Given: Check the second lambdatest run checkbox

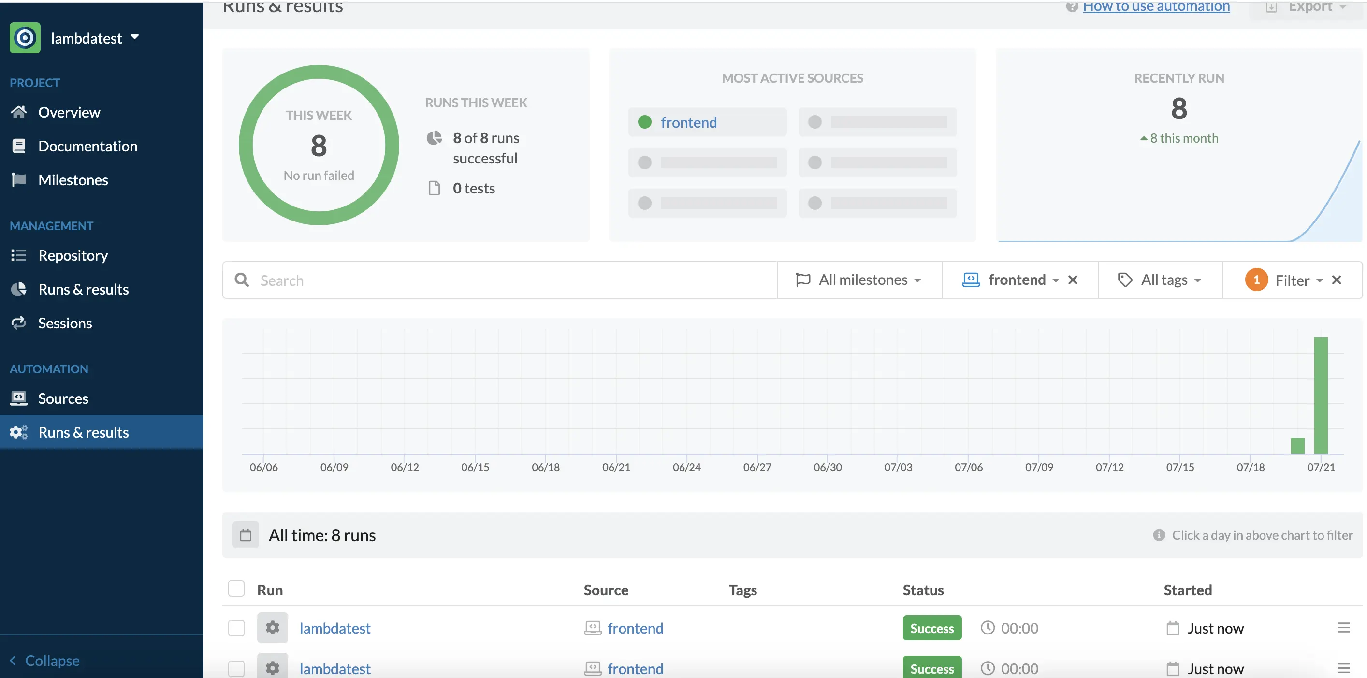Looking at the screenshot, I should pyautogui.click(x=236, y=668).
